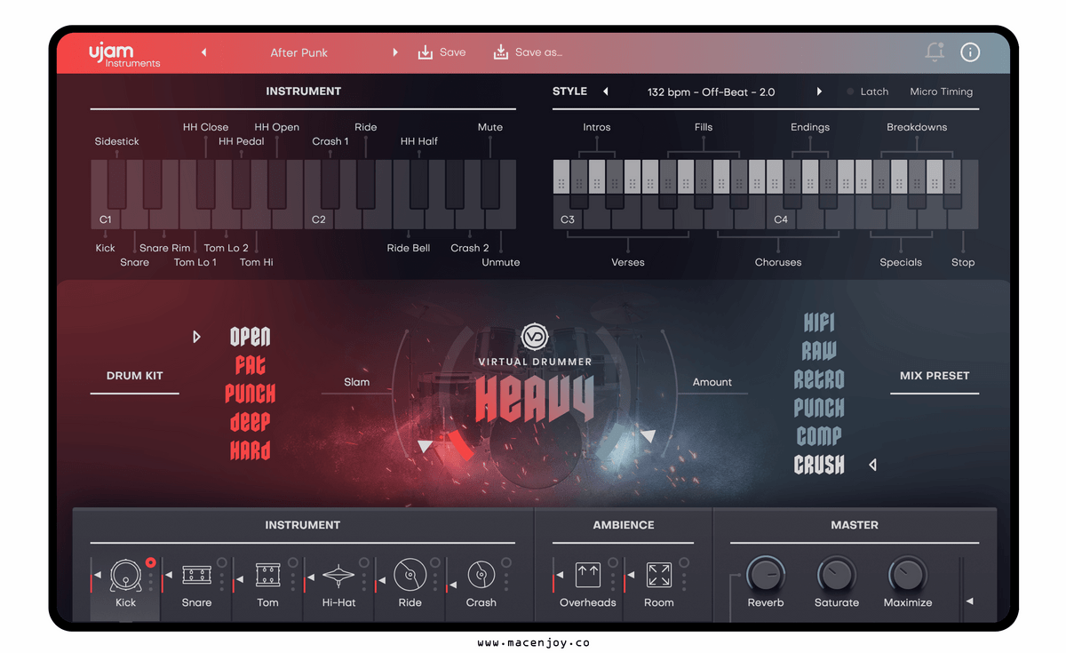Click the VD Virtual Drummer emblem
Screen dimensions: 1066x653
[x=535, y=337]
